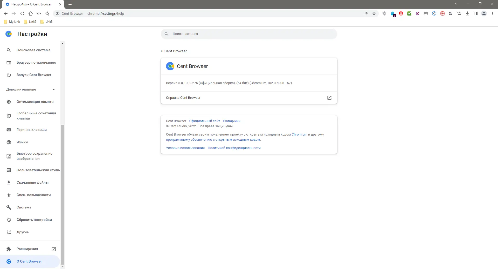The image size is (498, 269).
Task: Select О Cent Browser in sidebar
Action: point(30,261)
